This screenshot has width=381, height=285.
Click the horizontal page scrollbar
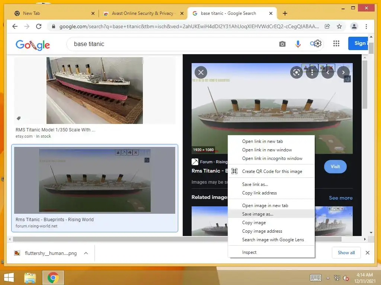[x=177, y=239]
